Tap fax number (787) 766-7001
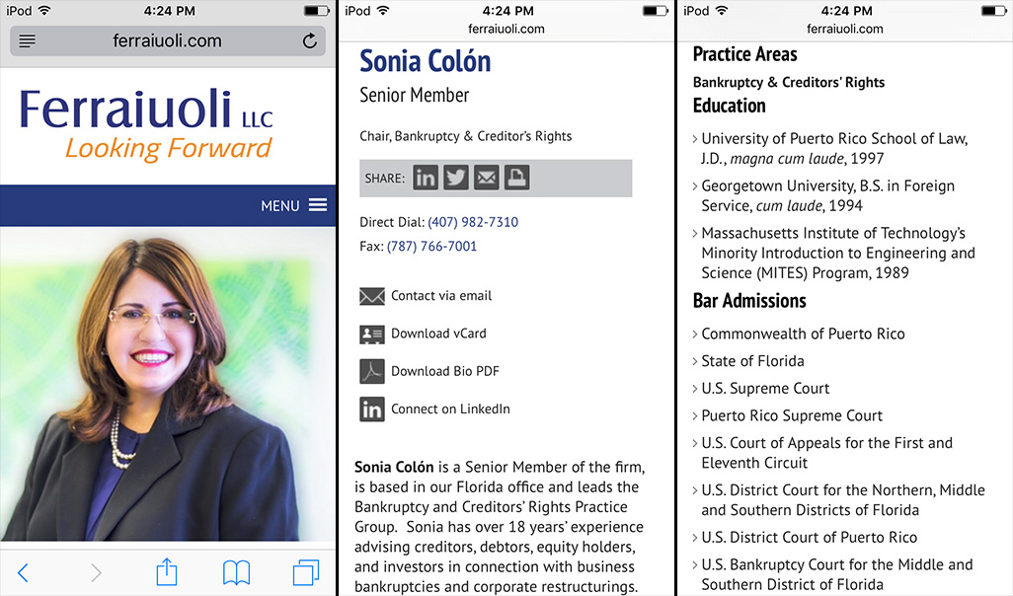 click(431, 247)
